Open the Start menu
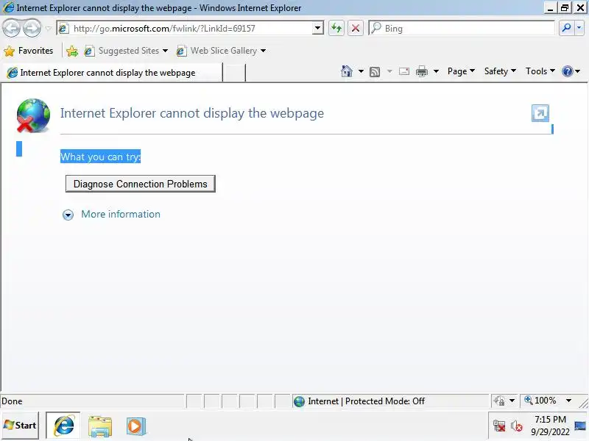 (21, 426)
